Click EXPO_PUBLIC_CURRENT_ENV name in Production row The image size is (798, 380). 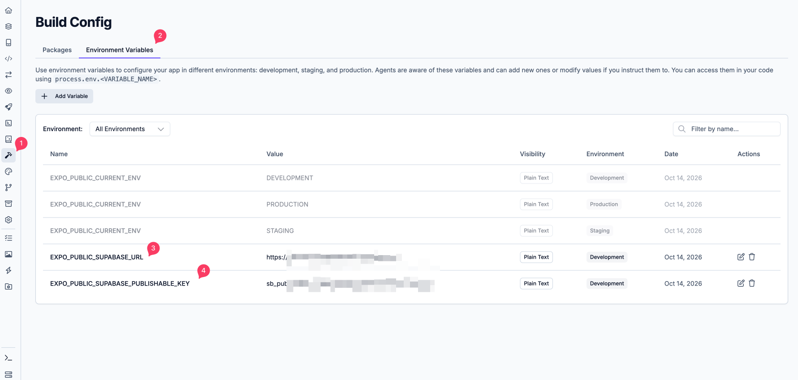(x=95, y=205)
